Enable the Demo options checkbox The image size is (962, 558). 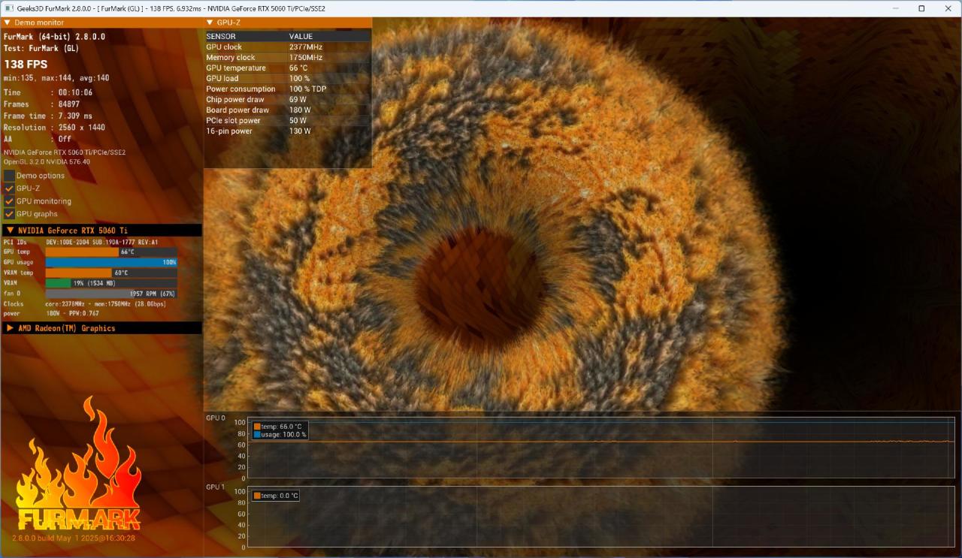point(10,176)
